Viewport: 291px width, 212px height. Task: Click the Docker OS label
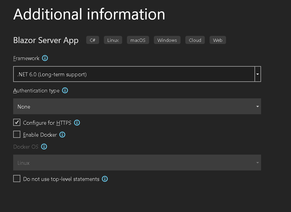coord(26,147)
